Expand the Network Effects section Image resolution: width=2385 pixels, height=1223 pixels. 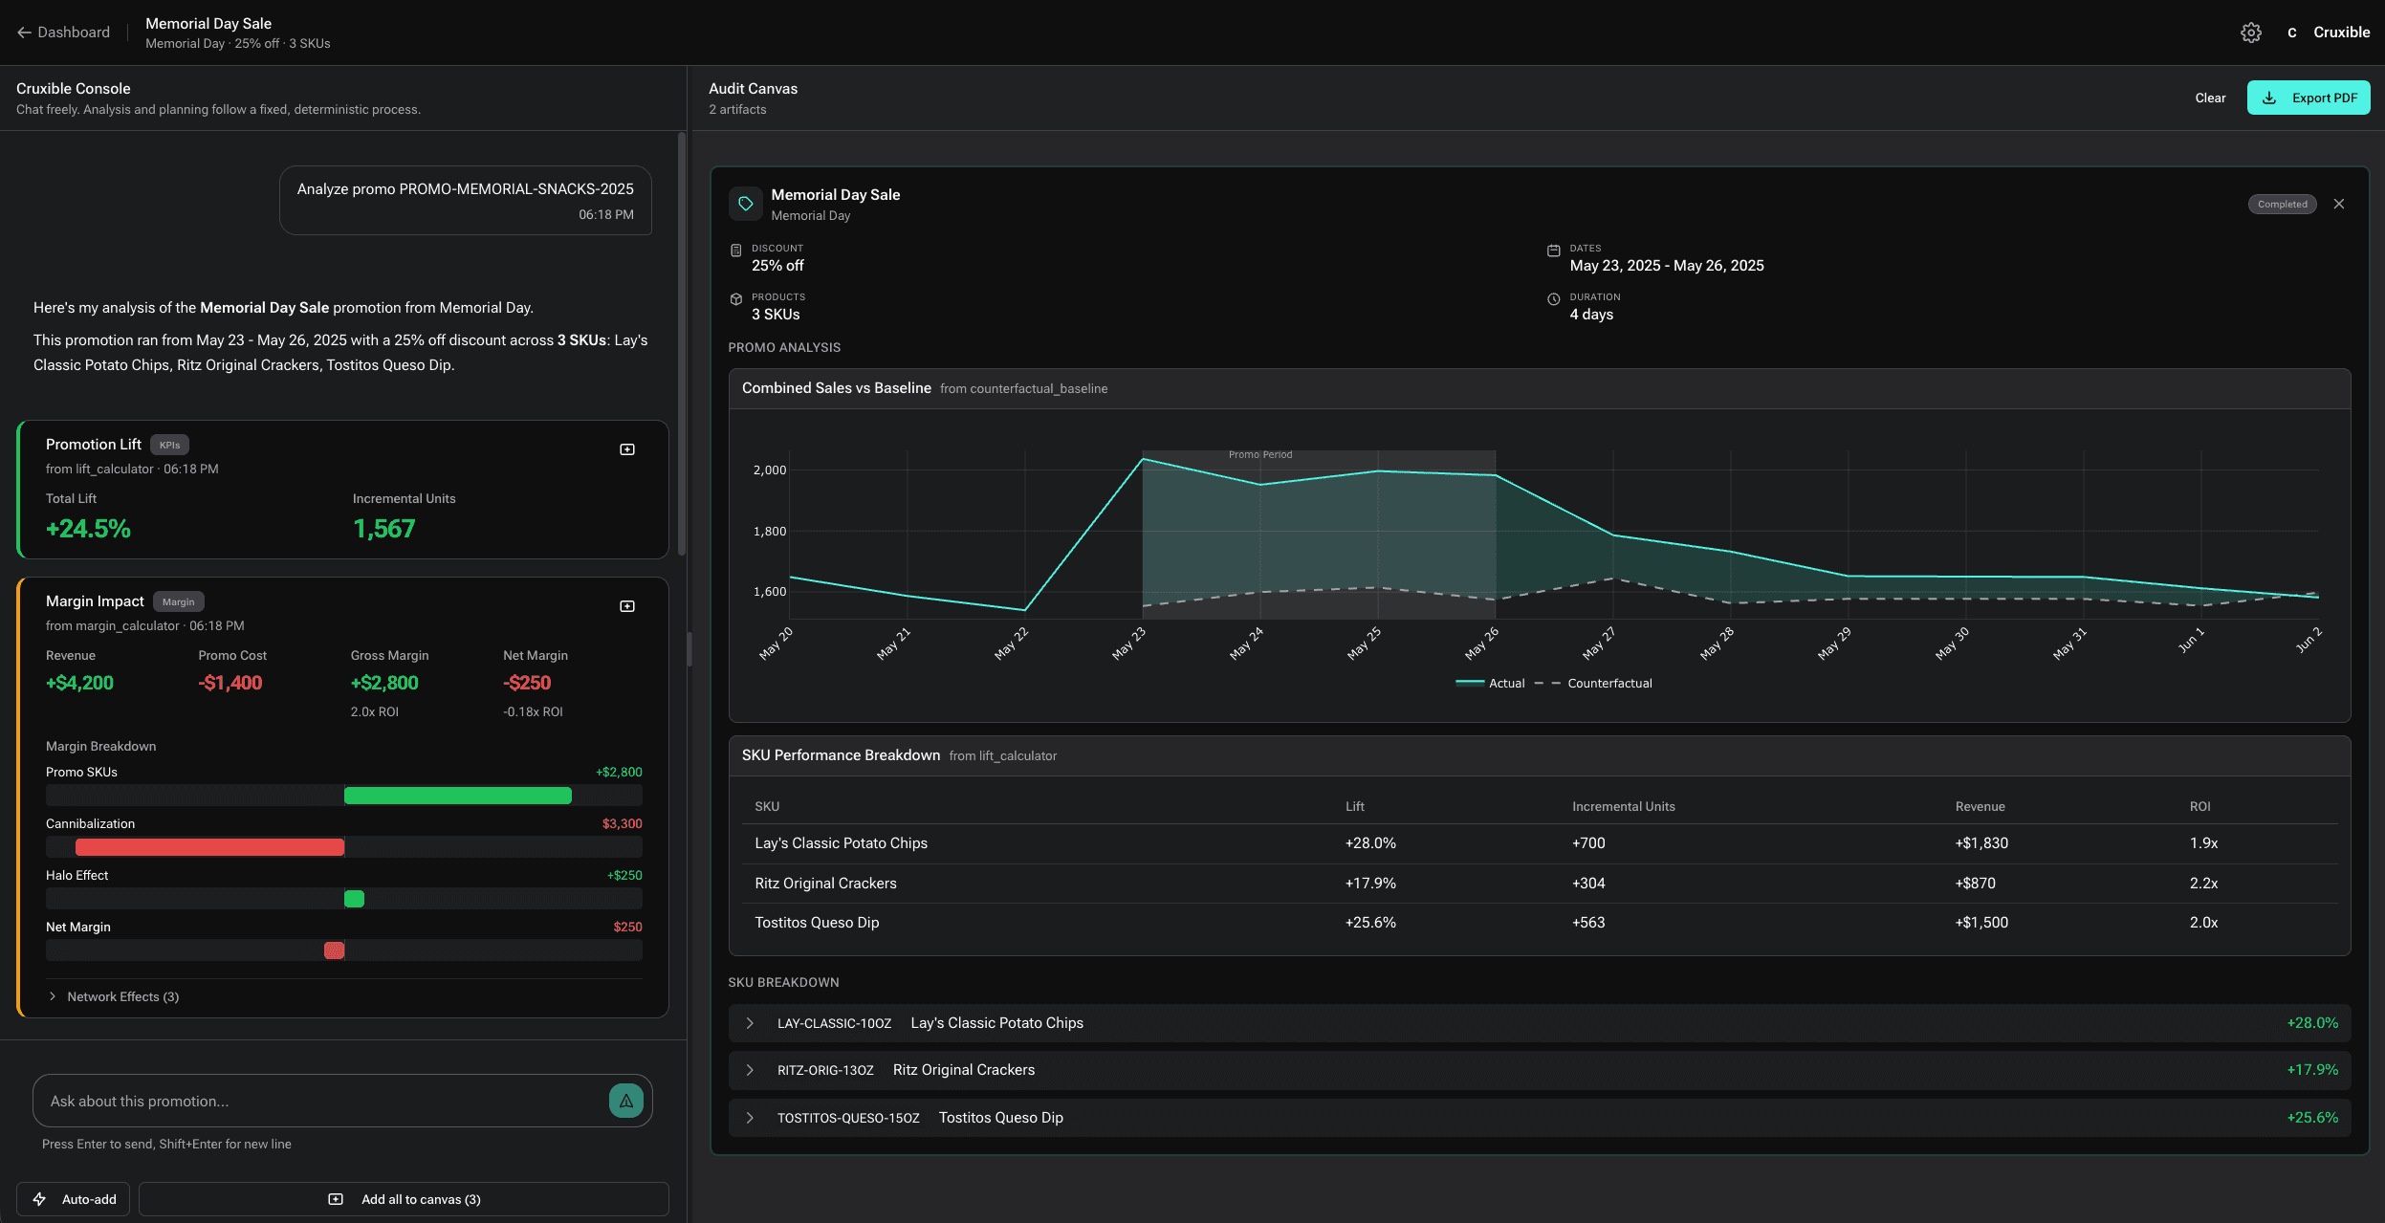point(113,995)
